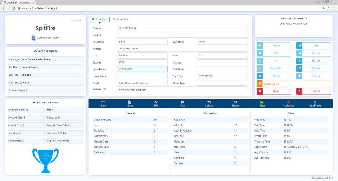The height and width of the screenshot is (181, 338).
Task: Click the Manual Dial icon
Action: coord(259,68)
